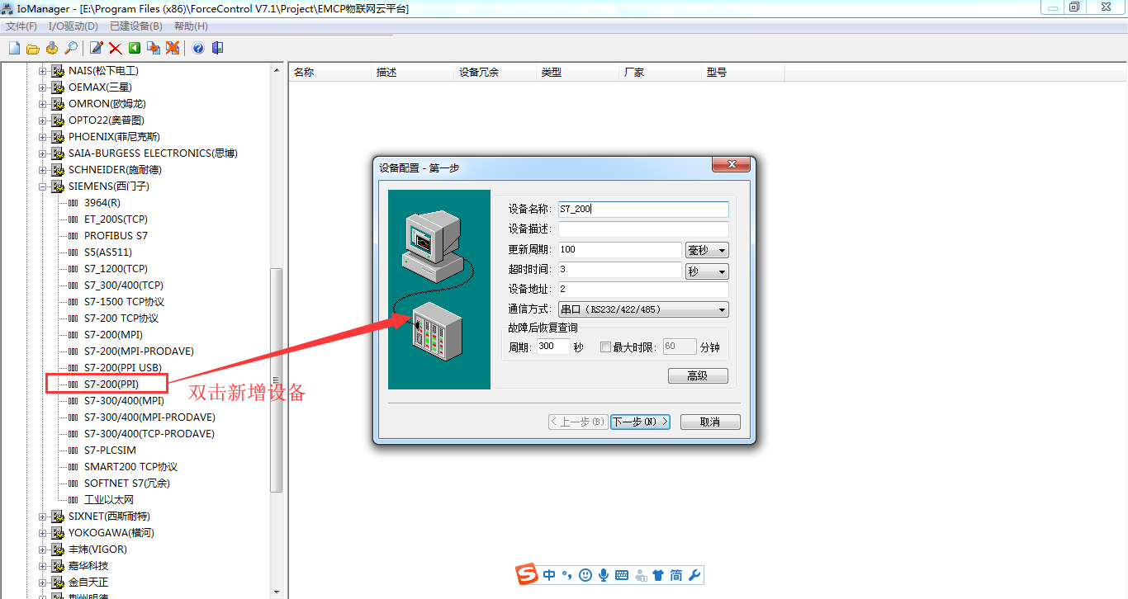1128x599 pixels.
Task: Open the soft keyboard icon on IME bar
Action: pos(622,575)
